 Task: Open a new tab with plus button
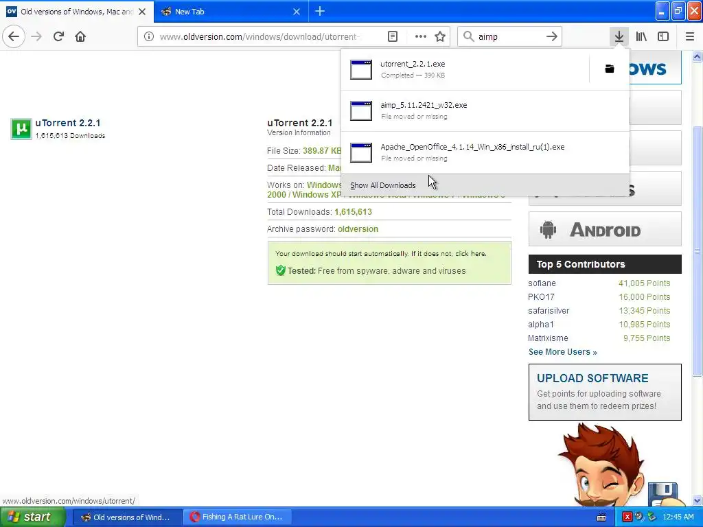pyautogui.click(x=320, y=11)
